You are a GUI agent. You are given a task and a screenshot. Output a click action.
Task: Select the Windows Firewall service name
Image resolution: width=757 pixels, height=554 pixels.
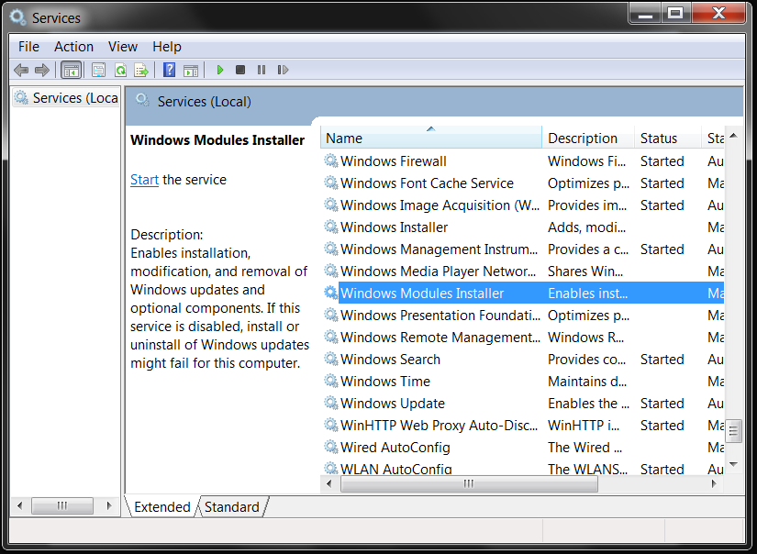[393, 161]
